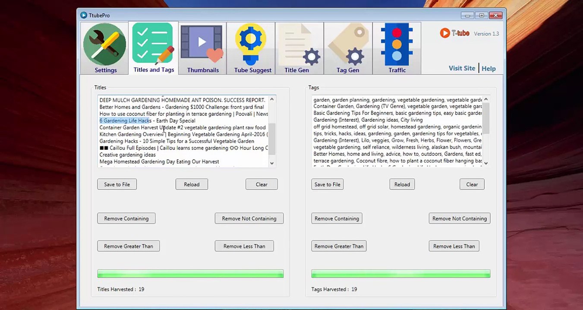The image size is (583, 310).
Task: Click the Tags list scrollbar thumb
Action: pos(486,118)
